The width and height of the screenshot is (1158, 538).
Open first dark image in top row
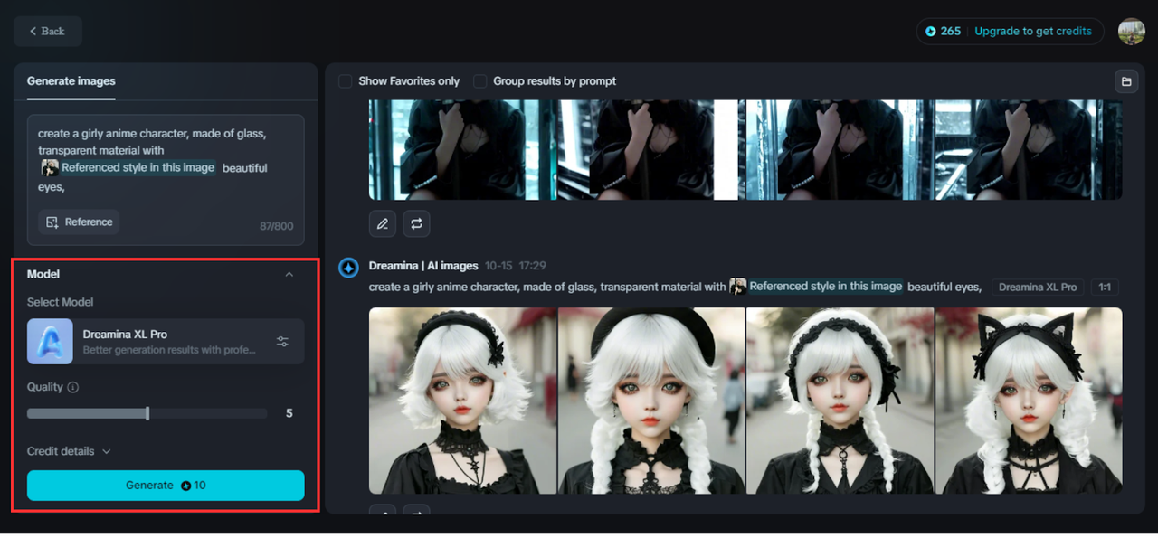(x=463, y=150)
